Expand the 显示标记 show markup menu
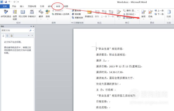Image resolution: width=174 pixels, height=111 pixels. 129,14
